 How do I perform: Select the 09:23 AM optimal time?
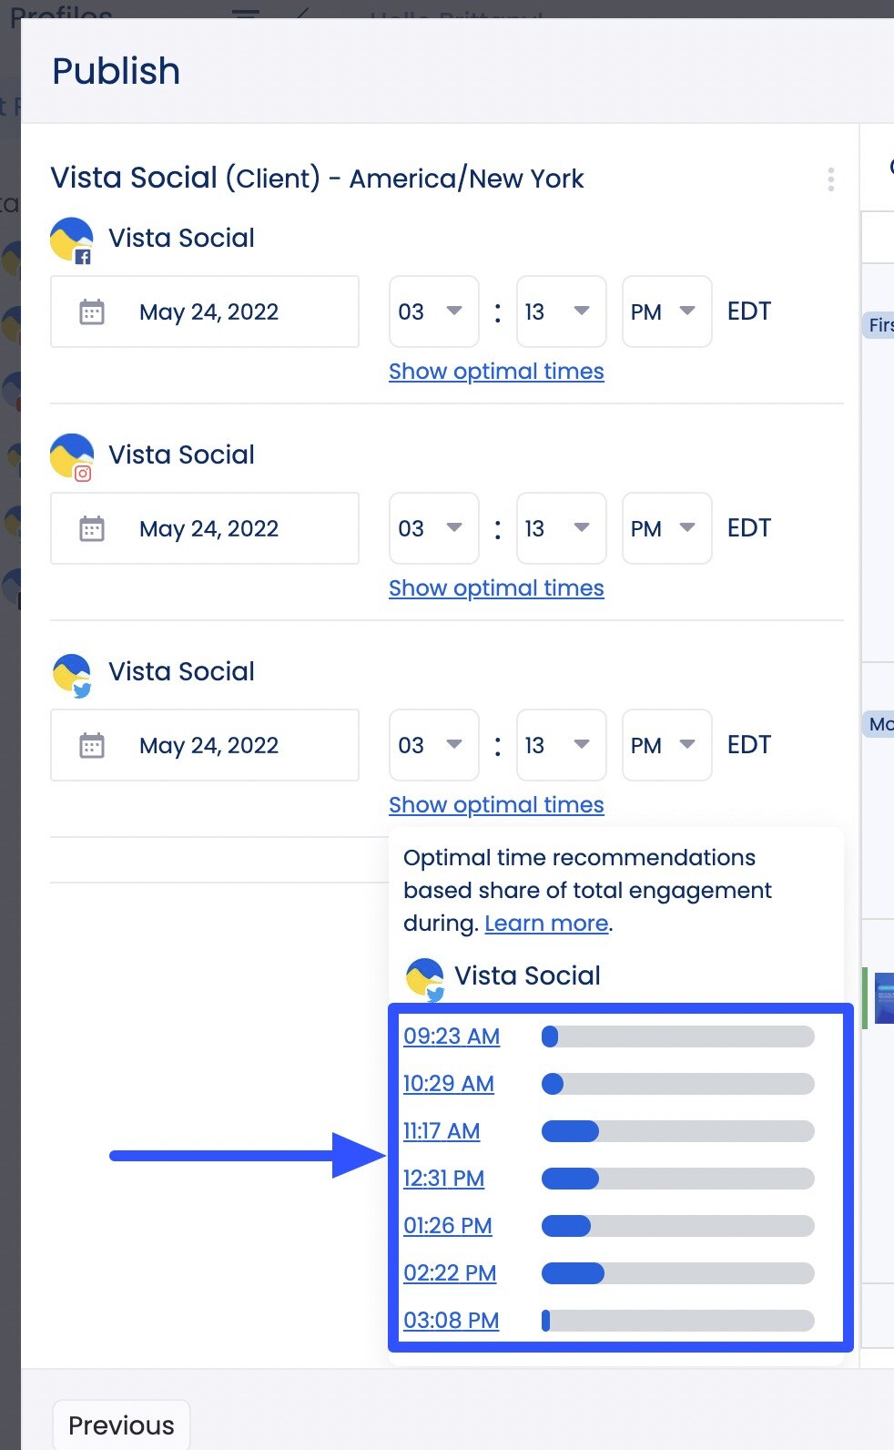point(451,1036)
